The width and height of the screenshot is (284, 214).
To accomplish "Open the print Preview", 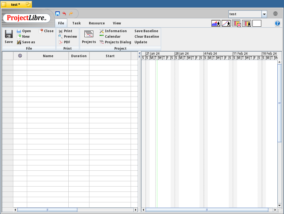I will [x=68, y=37].
